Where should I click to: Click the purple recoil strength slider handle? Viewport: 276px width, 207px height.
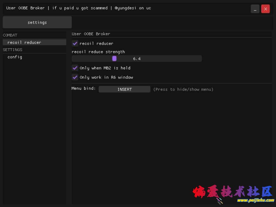tap(114, 58)
